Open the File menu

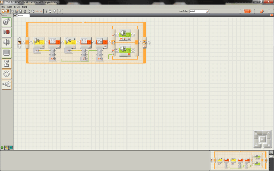coord(3,7)
